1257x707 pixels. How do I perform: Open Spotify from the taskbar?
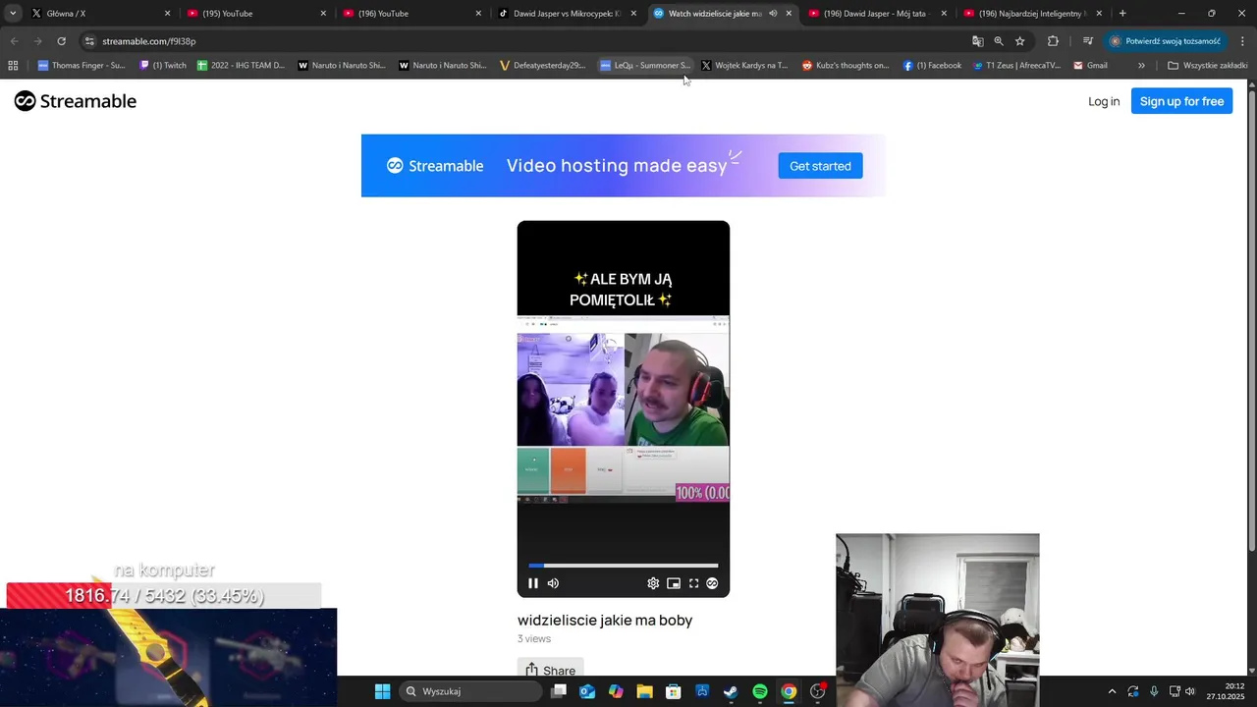click(760, 691)
